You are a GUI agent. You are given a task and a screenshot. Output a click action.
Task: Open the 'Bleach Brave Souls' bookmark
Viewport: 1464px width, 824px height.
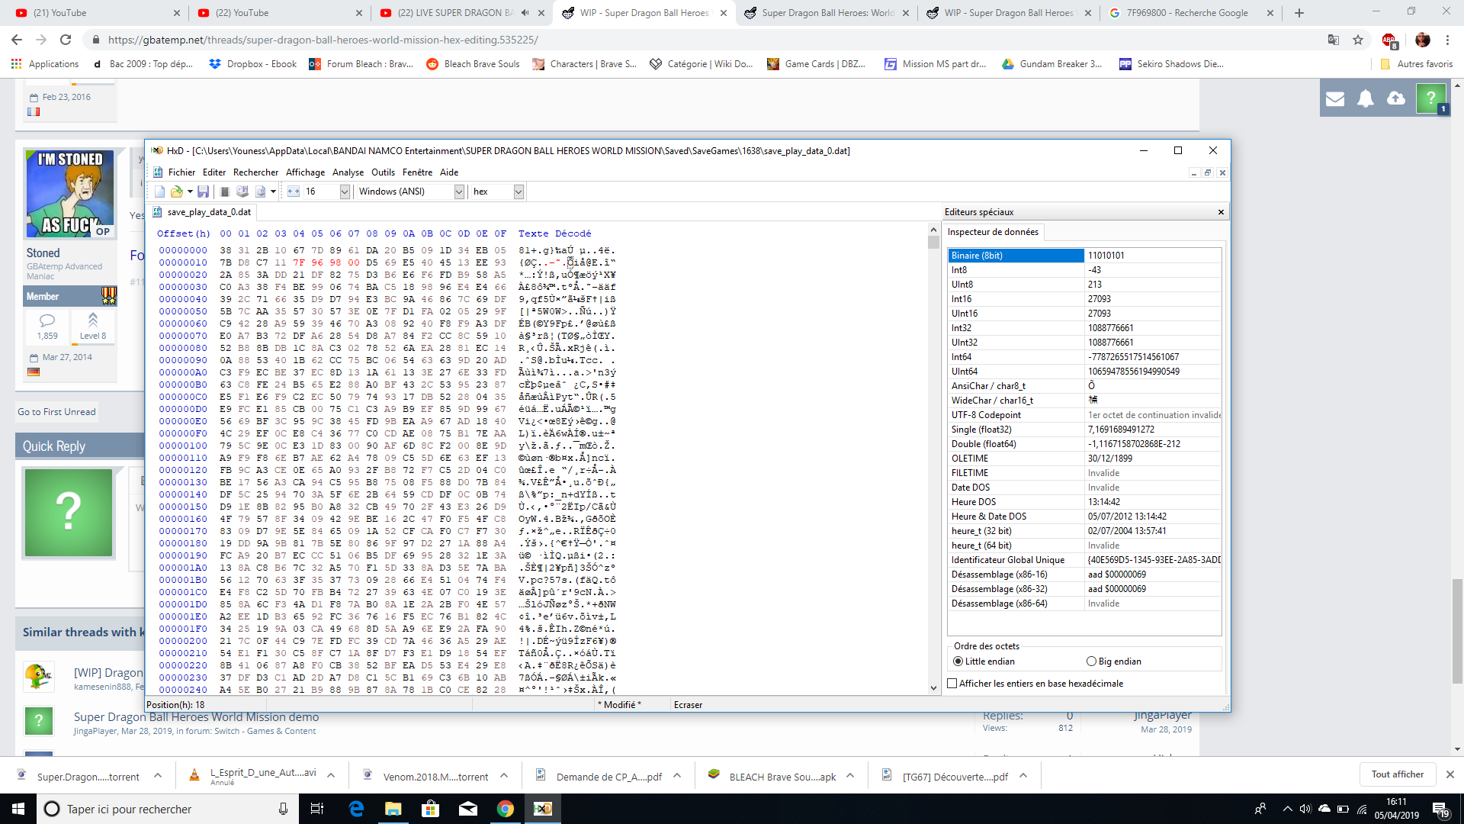(473, 64)
